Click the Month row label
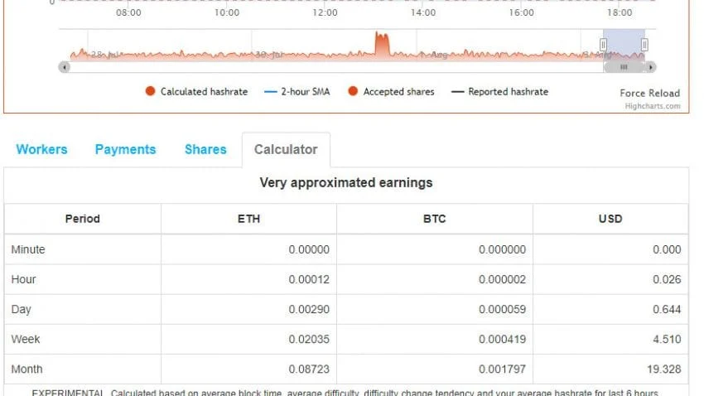704x396 pixels. click(x=27, y=369)
